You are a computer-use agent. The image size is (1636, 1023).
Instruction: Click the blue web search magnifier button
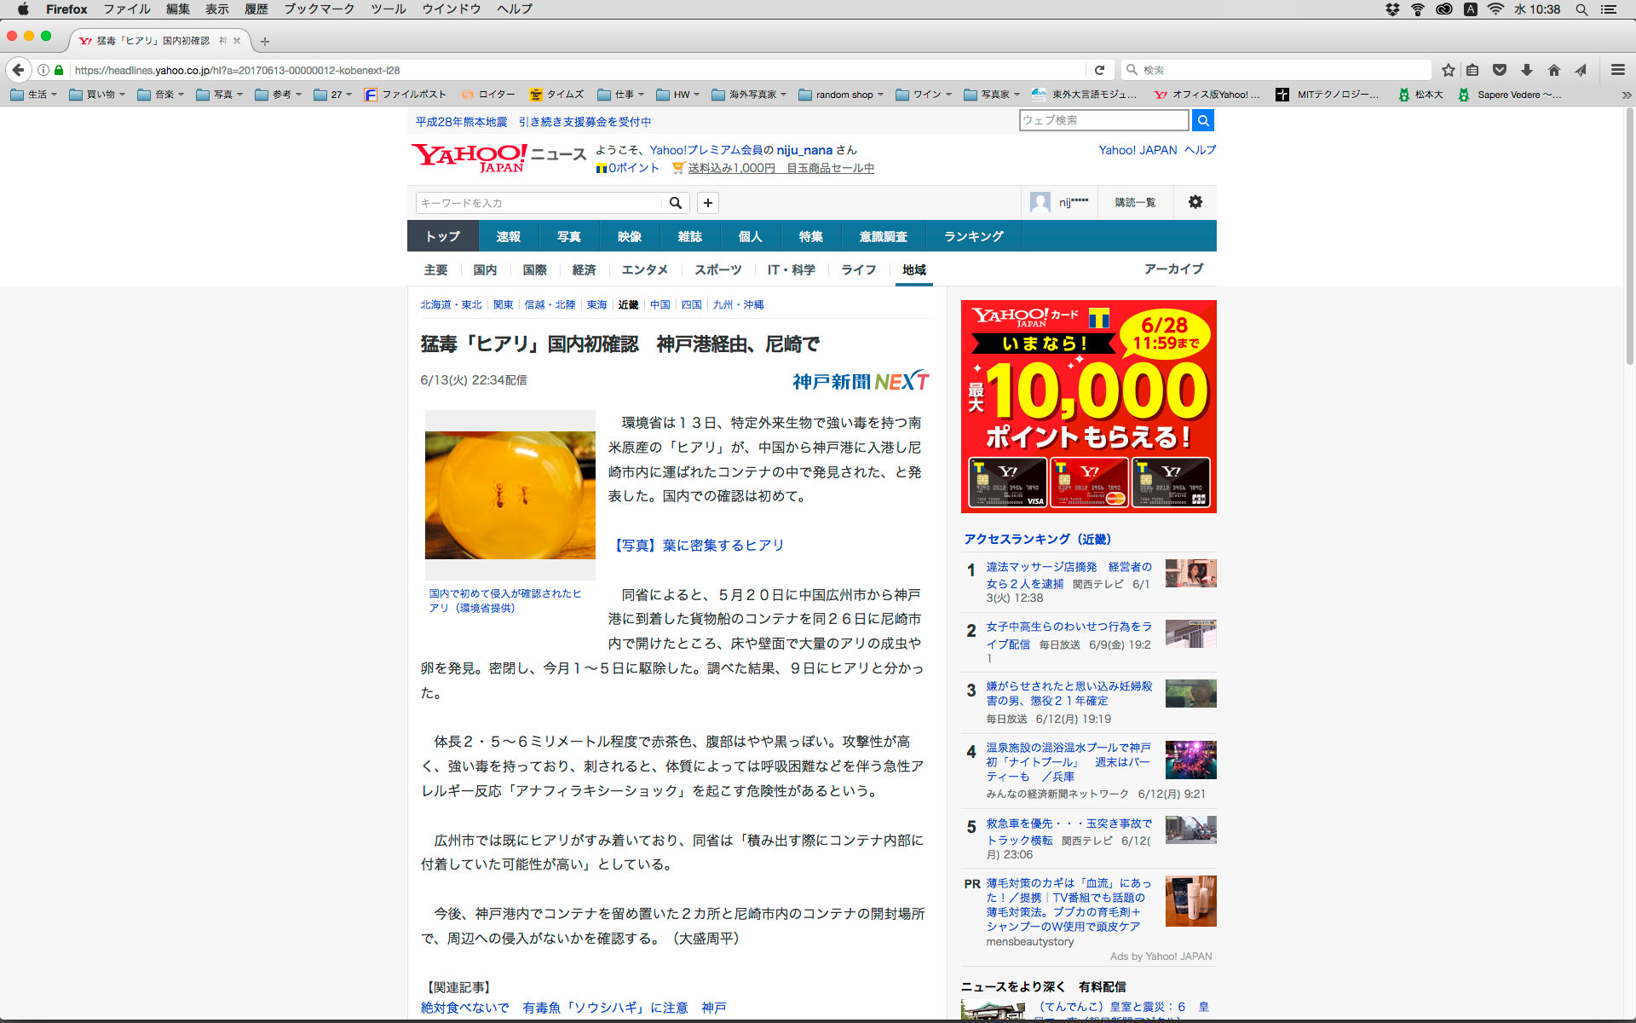click(x=1202, y=120)
